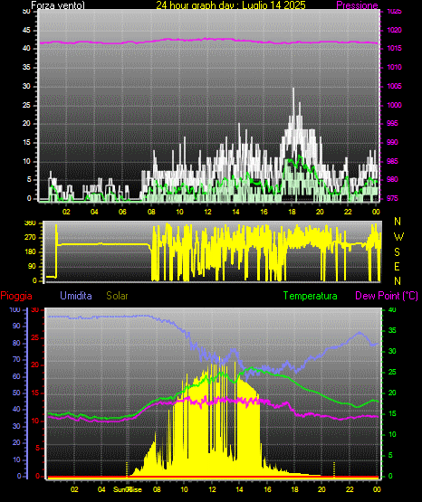Click the 'Forza vento)' label

(58, 5)
